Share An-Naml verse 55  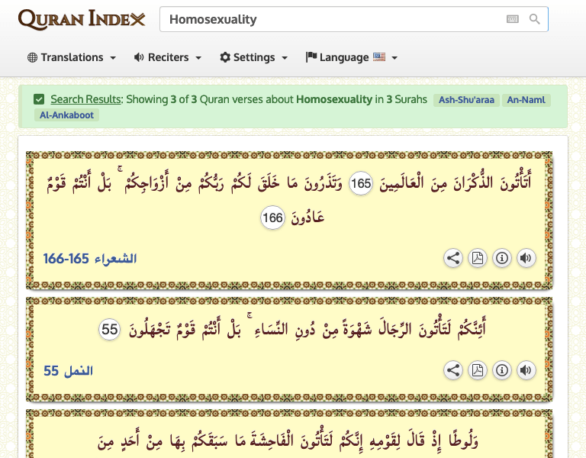tap(453, 371)
